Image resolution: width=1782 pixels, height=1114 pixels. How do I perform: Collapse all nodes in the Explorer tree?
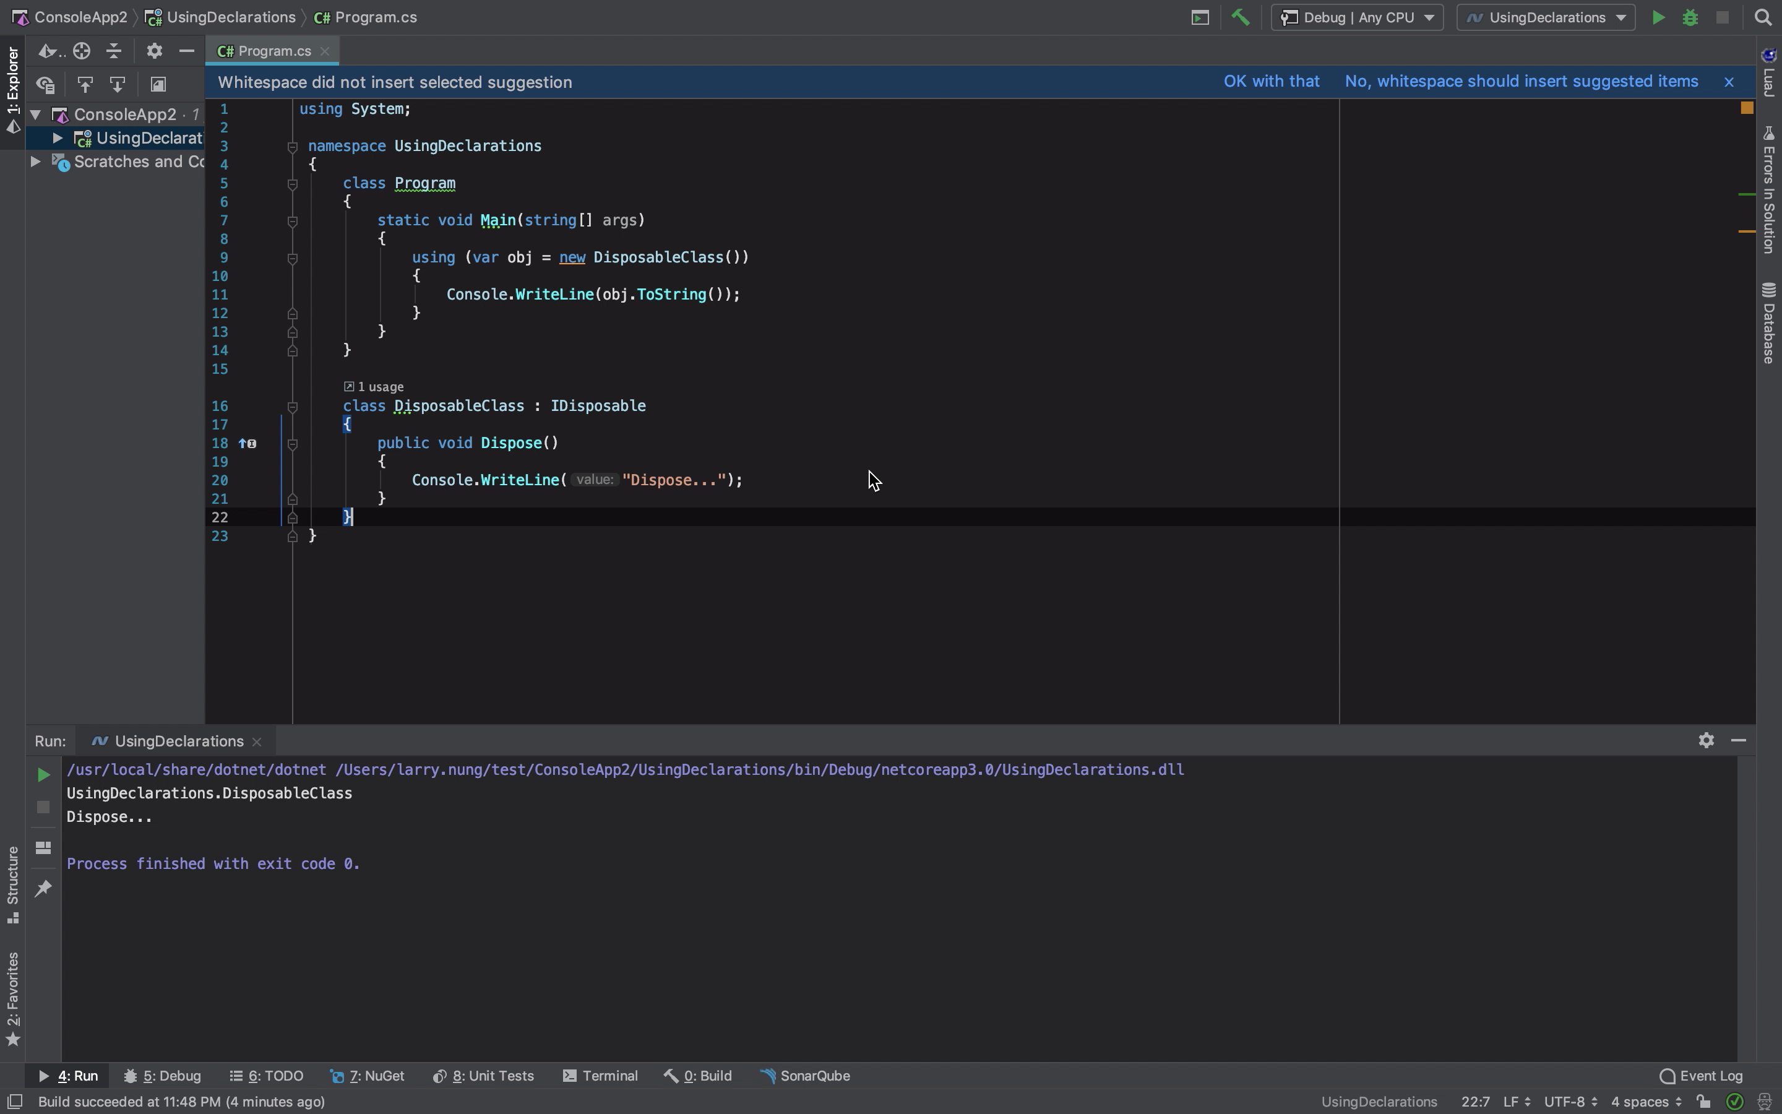113,51
